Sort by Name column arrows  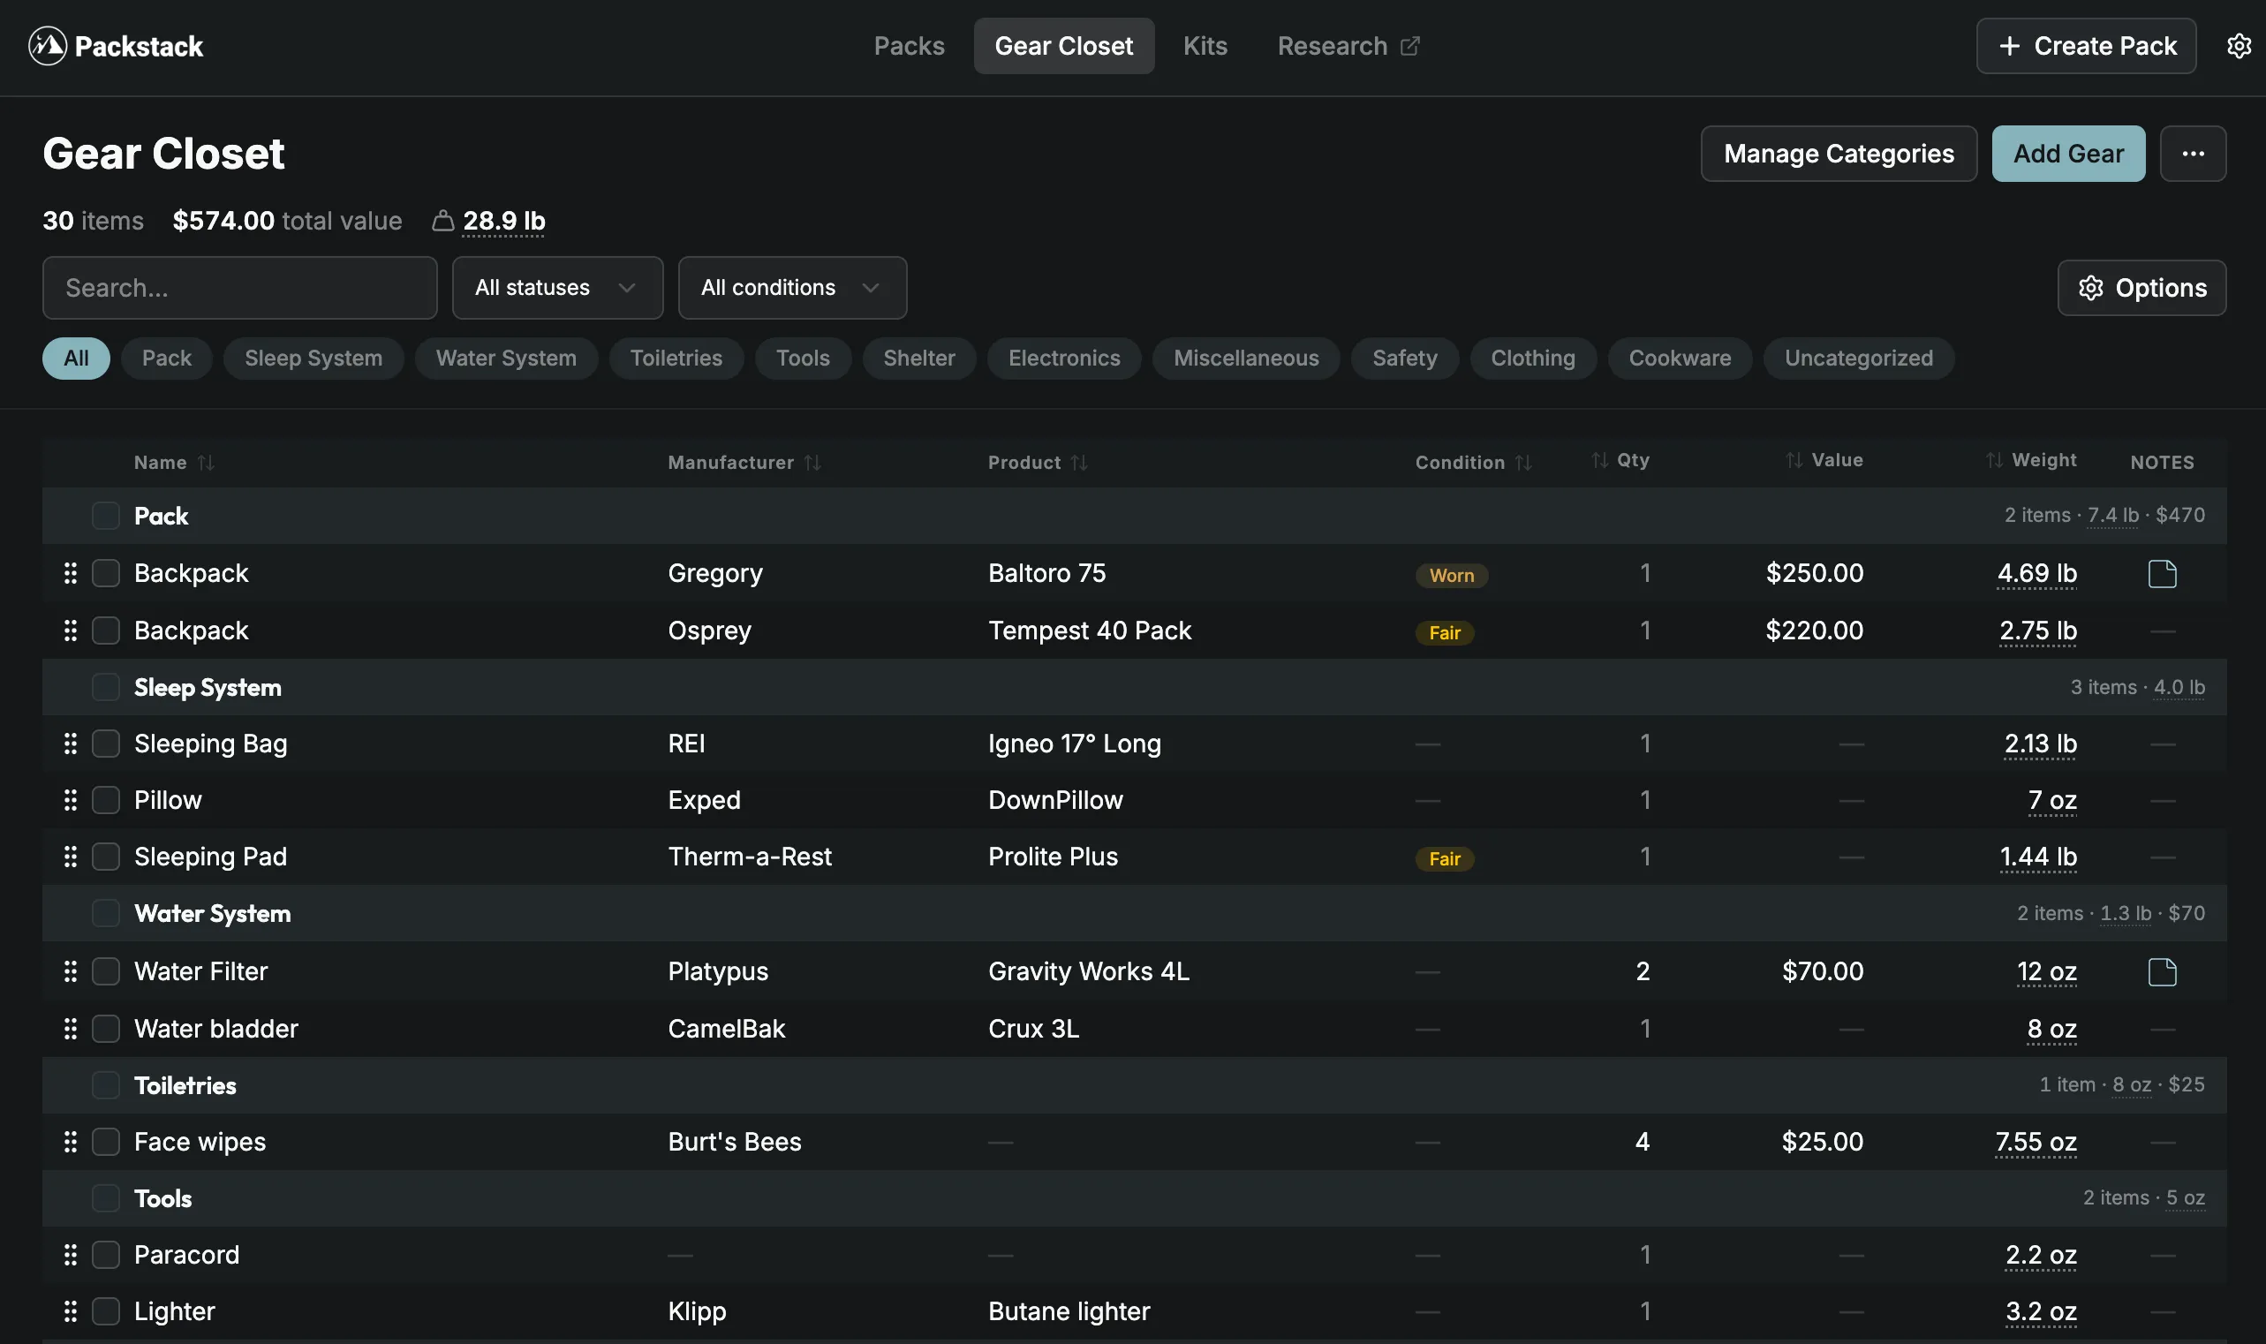(x=207, y=462)
